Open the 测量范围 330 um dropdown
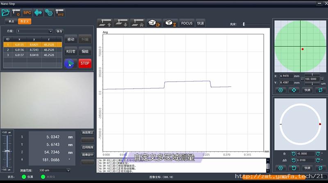The image size is (328, 183). (x=54, y=170)
